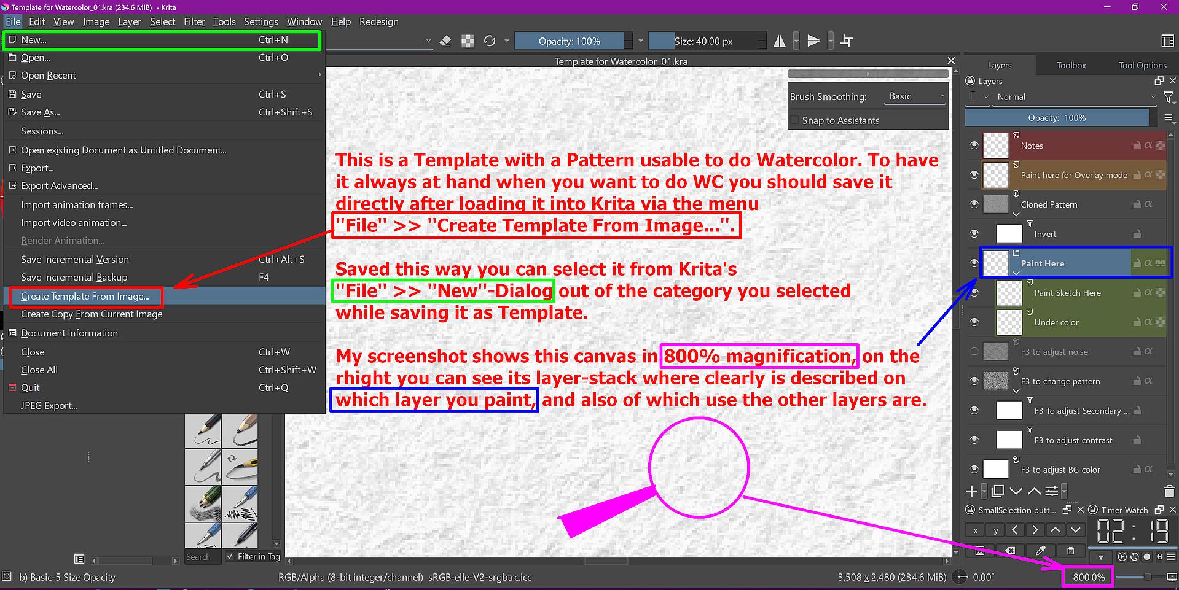This screenshot has height=590, width=1179.
Task: Click the y button in SmallSelection docker
Action: 995,530
